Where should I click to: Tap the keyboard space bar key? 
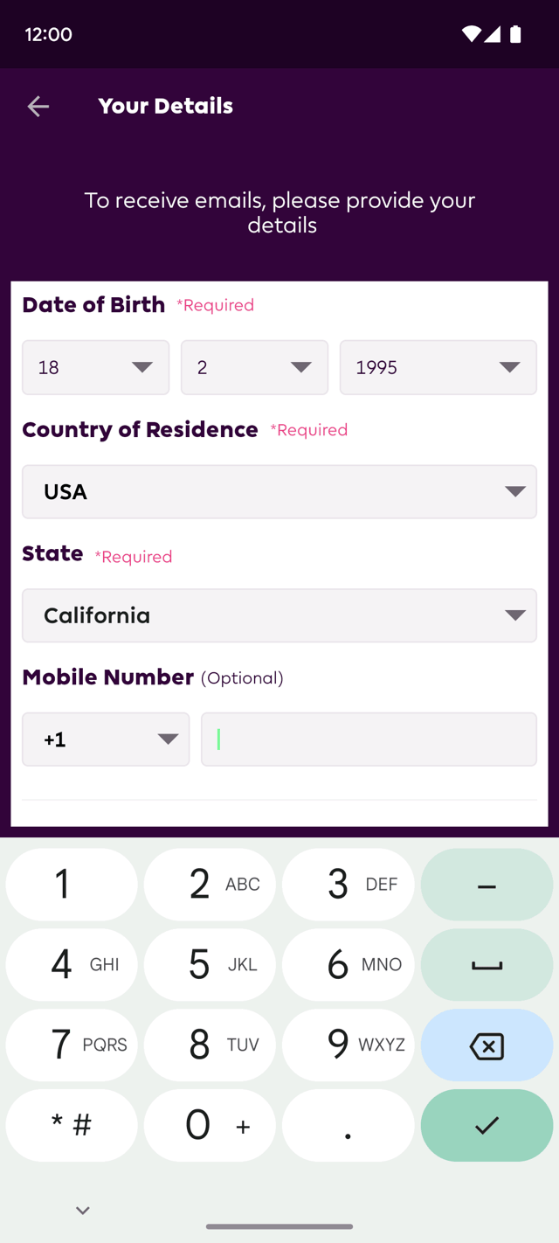pos(487,965)
